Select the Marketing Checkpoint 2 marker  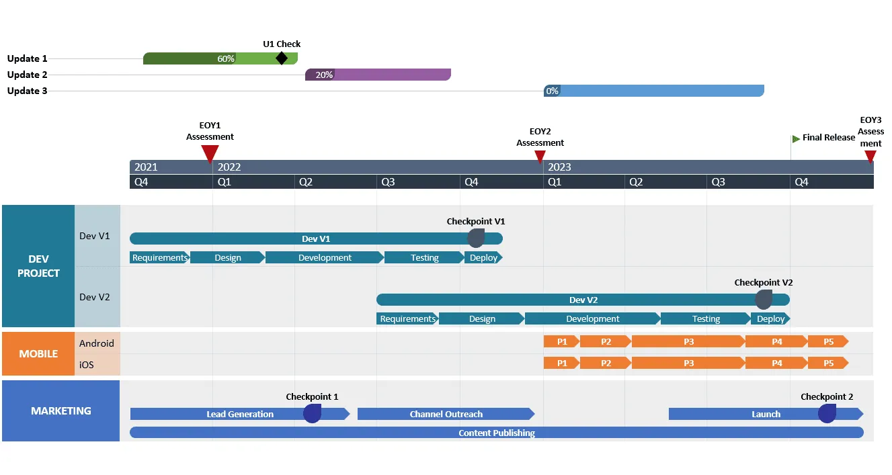coord(827,414)
